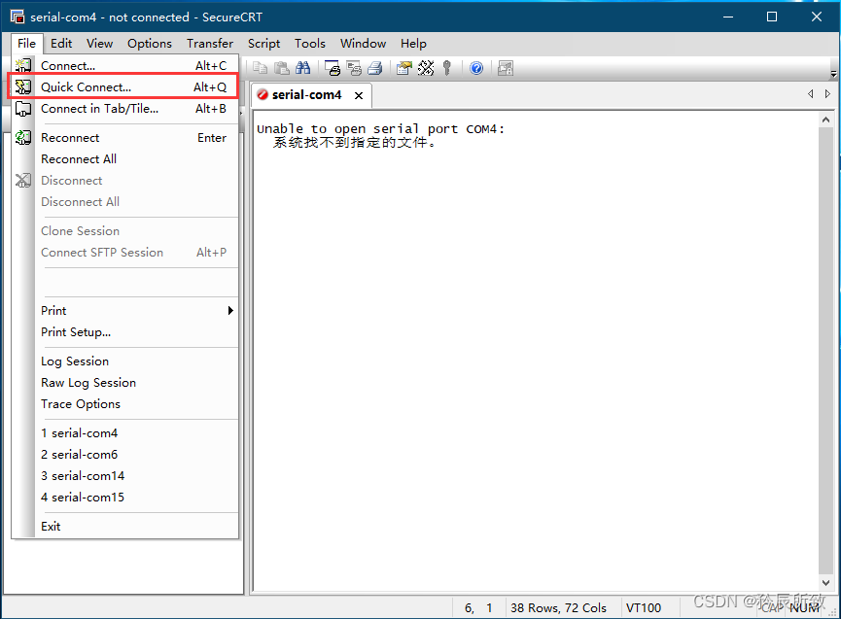Open the File menu
841x619 pixels.
(x=27, y=44)
